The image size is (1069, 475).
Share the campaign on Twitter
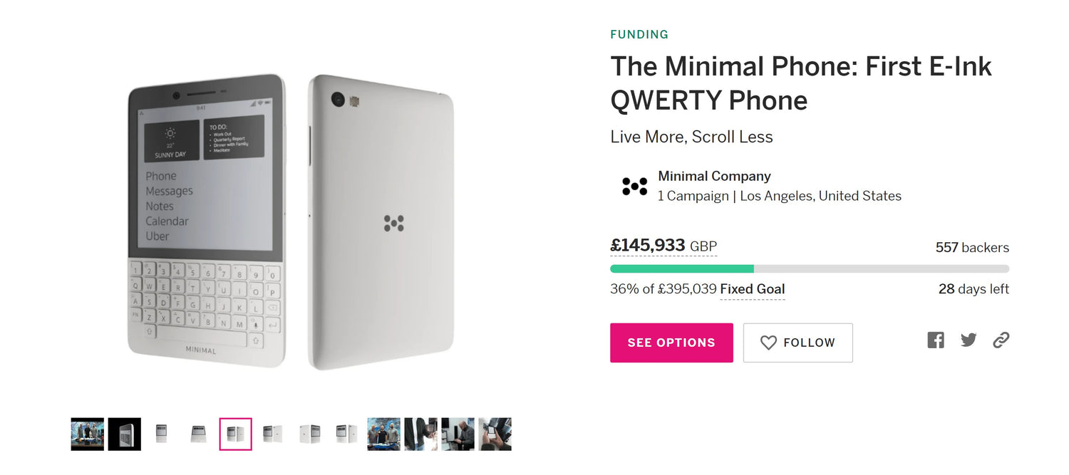pyautogui.click(x=969, y=340)
